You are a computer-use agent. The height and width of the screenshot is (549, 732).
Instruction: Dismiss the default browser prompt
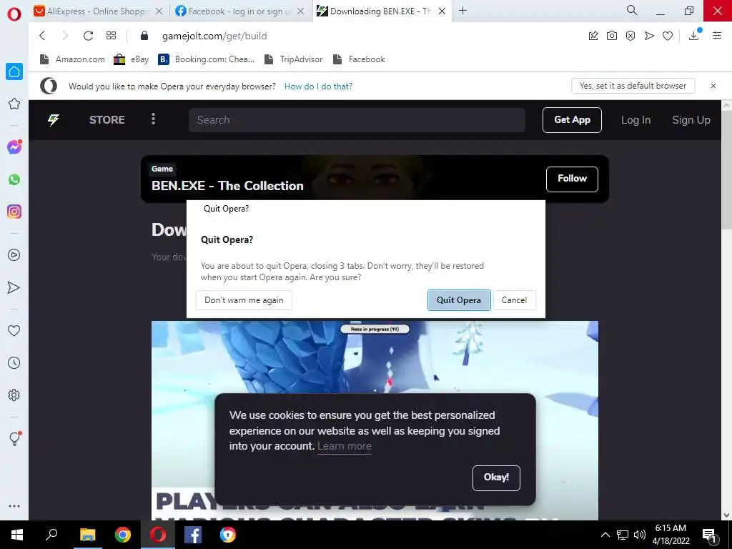coord(713,86)
